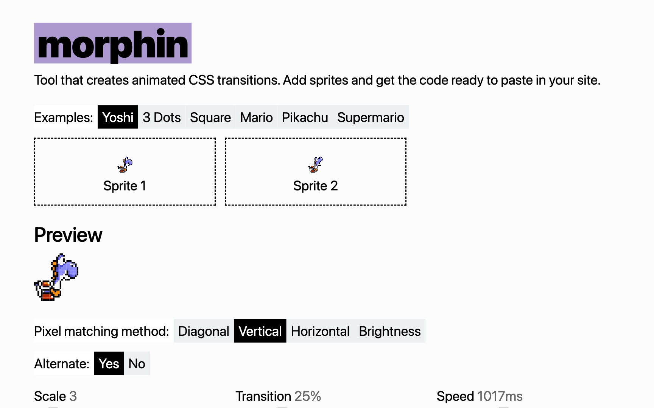Click the Transition 25% label

(278, 396)
